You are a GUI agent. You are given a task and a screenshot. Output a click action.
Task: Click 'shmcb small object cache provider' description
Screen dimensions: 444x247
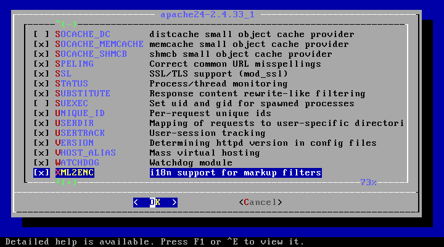click(241, 54)
